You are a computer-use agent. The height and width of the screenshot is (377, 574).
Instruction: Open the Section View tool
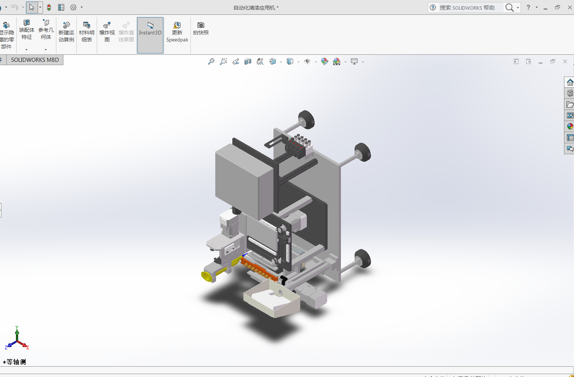248,62
